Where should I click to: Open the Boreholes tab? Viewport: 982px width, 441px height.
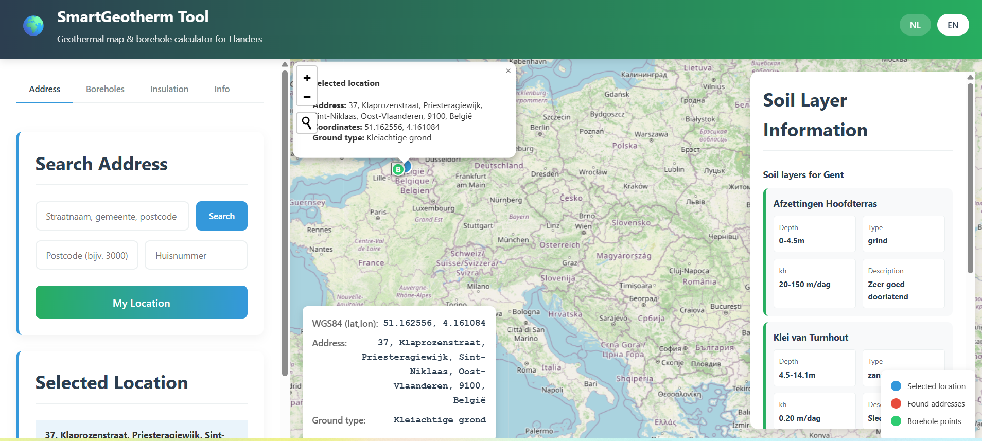(105, 89)
